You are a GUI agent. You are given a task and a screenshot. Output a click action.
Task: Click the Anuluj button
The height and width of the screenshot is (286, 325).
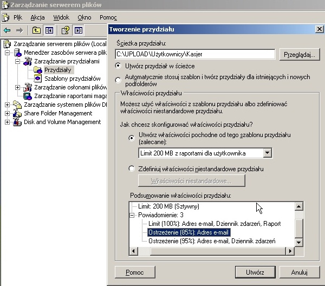click(300, 272)
